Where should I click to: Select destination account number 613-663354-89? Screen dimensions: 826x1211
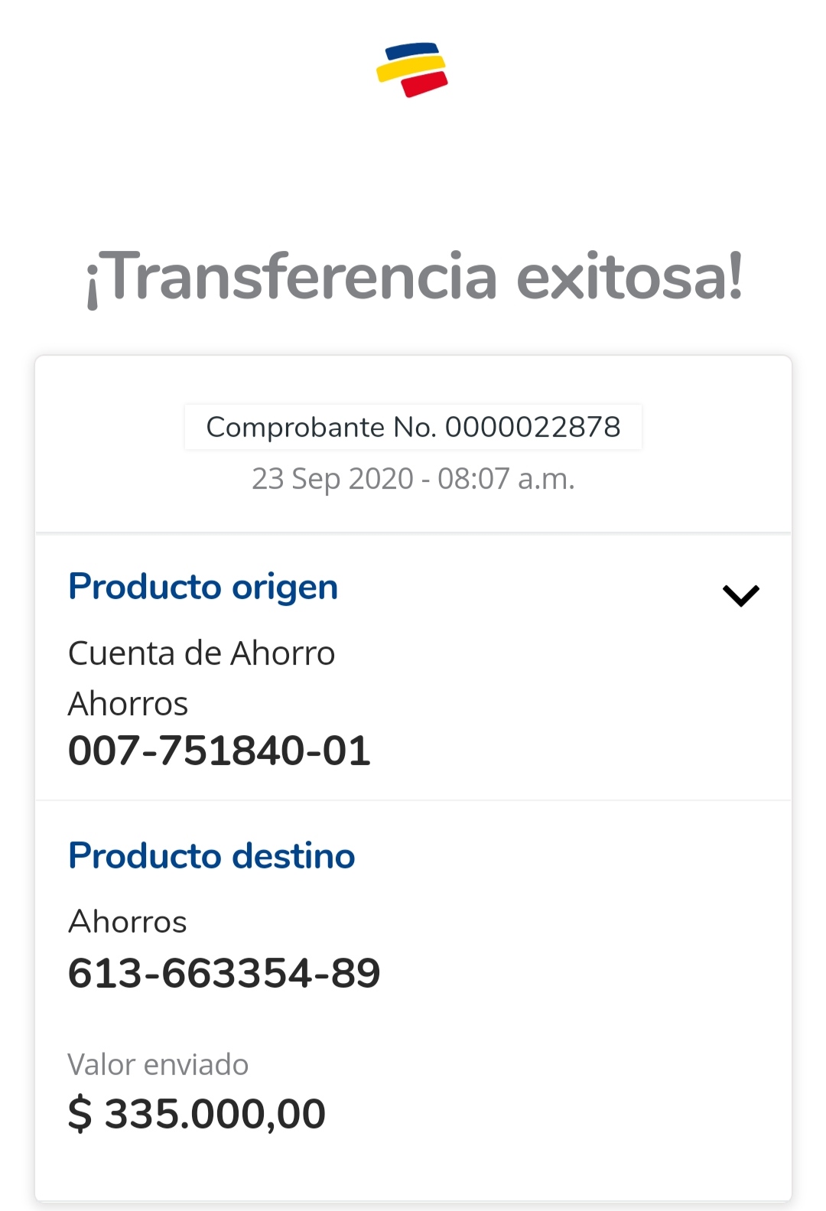coord(224,973)
